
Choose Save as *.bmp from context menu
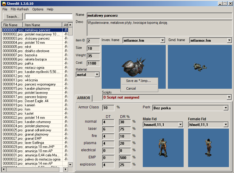coord(139,81)
